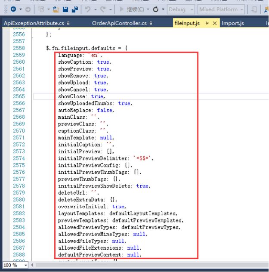Screen dimensions: 269x272
Task: Click the greyed icon right of Mixed Platform
Action: [254, 9]
